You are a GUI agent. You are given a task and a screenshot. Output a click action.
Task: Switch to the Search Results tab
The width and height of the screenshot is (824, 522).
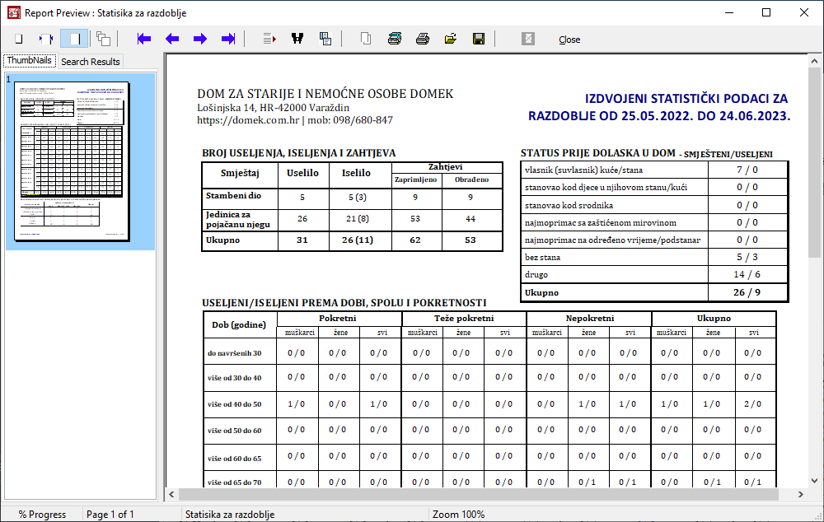coord(91,62)
